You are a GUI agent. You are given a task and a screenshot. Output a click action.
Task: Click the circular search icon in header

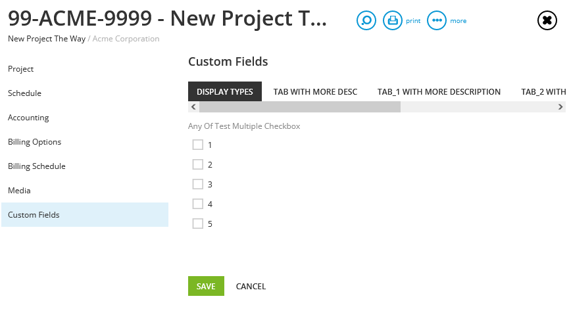tap(366, 20)
